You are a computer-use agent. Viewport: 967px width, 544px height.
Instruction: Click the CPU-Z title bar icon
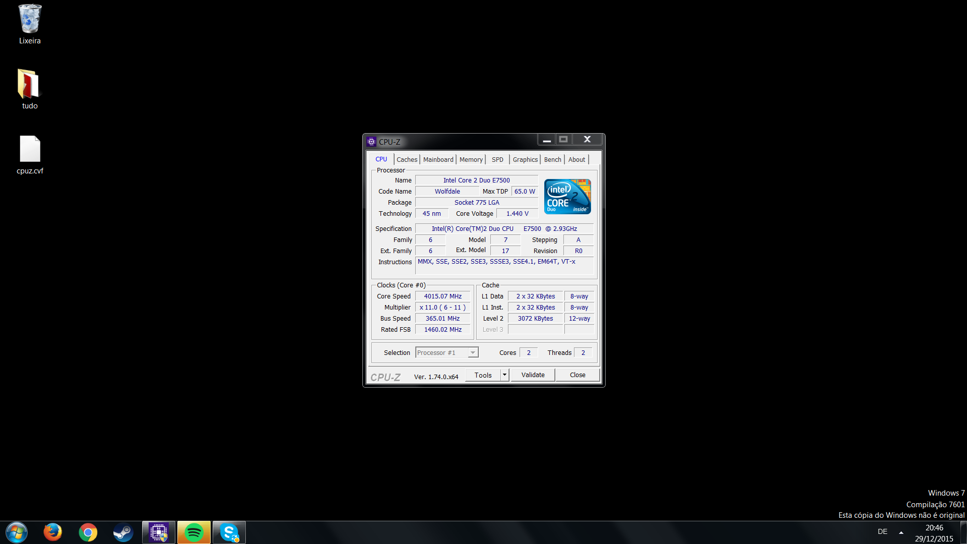pos(371,142)
